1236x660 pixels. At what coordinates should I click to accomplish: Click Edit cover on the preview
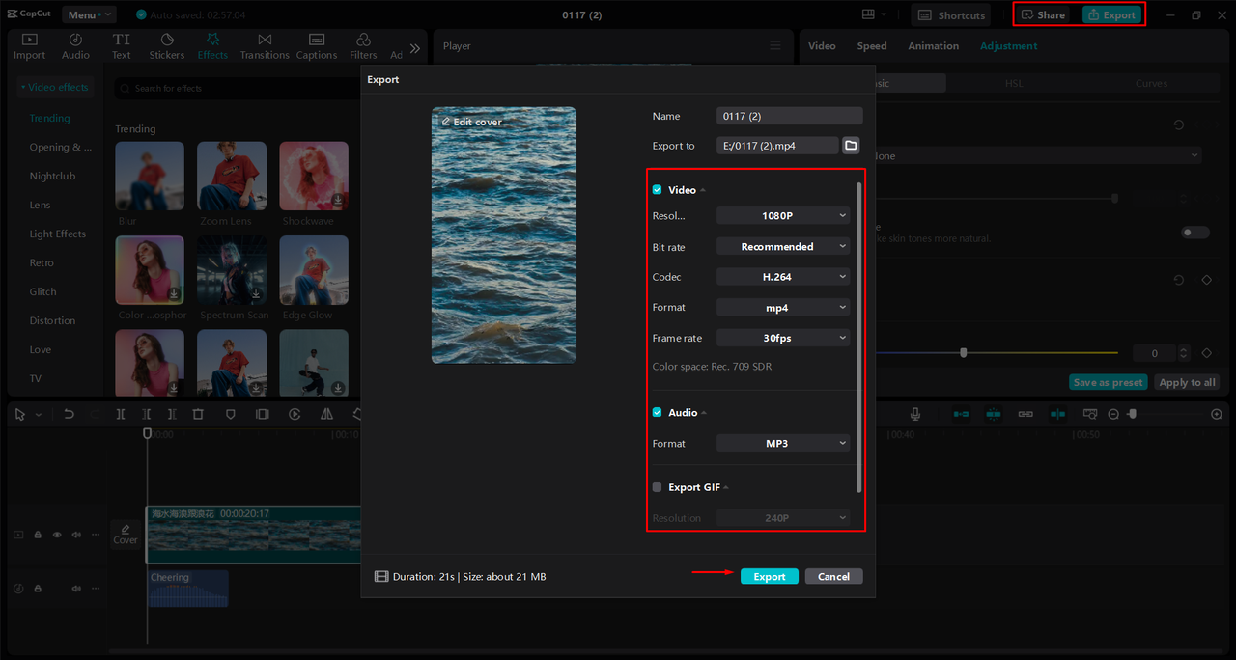tap(471, 123)
